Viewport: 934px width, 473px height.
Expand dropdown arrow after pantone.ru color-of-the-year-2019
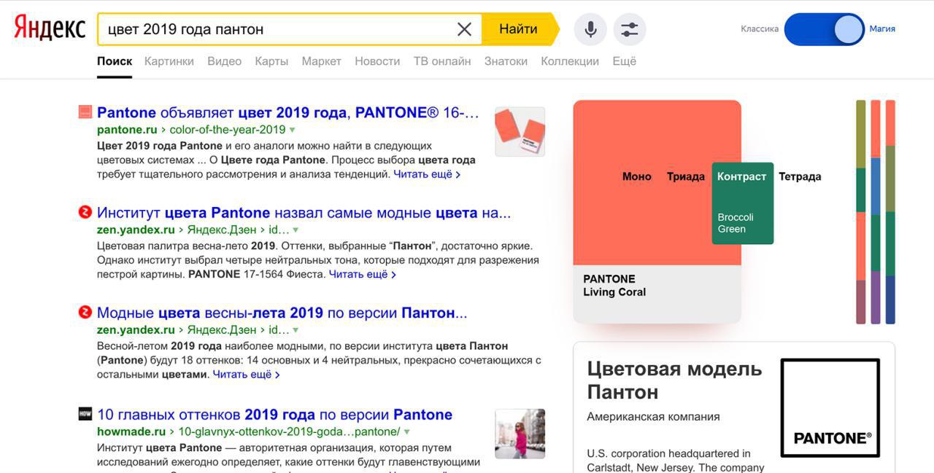[293, 130]
